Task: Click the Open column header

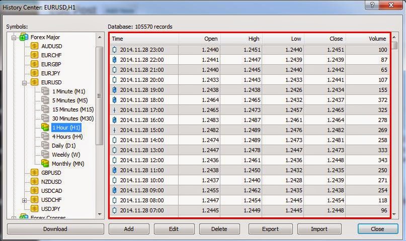Action: (x=200, y=39)
